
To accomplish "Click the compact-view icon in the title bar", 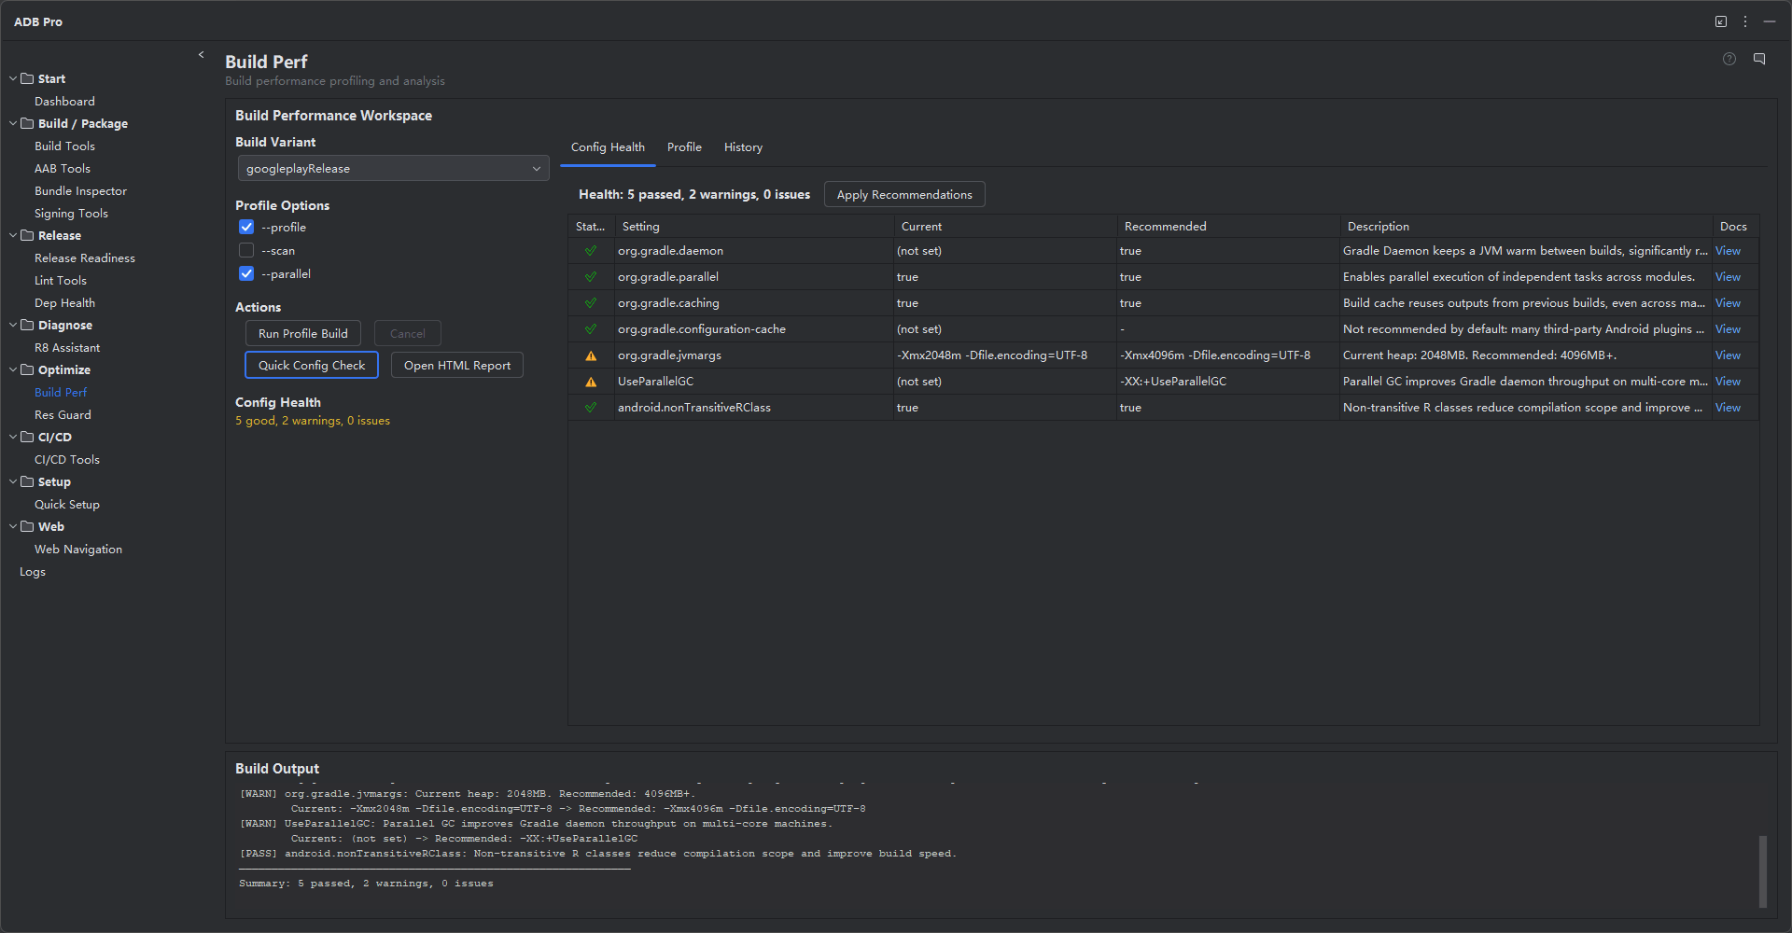I will click(1721, 21).
